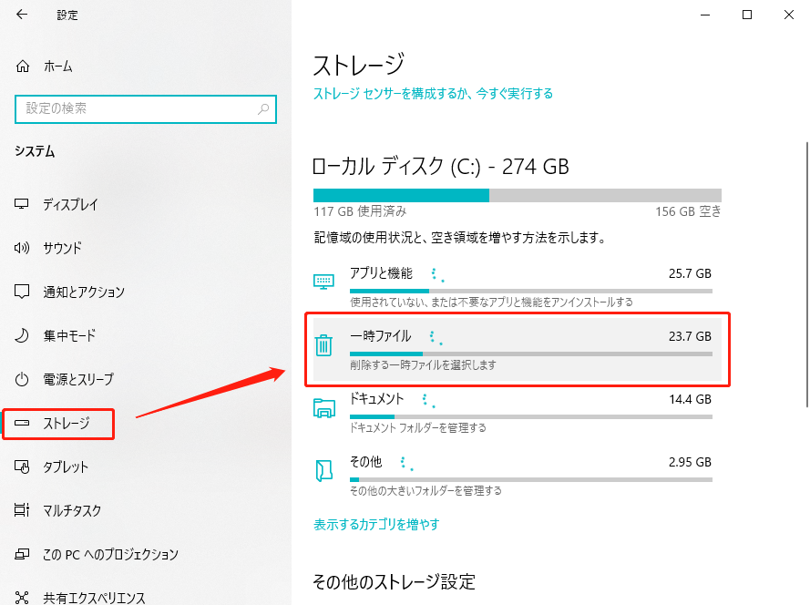
Task: Click the サウンド speaker icon
Action: (22, 248)
